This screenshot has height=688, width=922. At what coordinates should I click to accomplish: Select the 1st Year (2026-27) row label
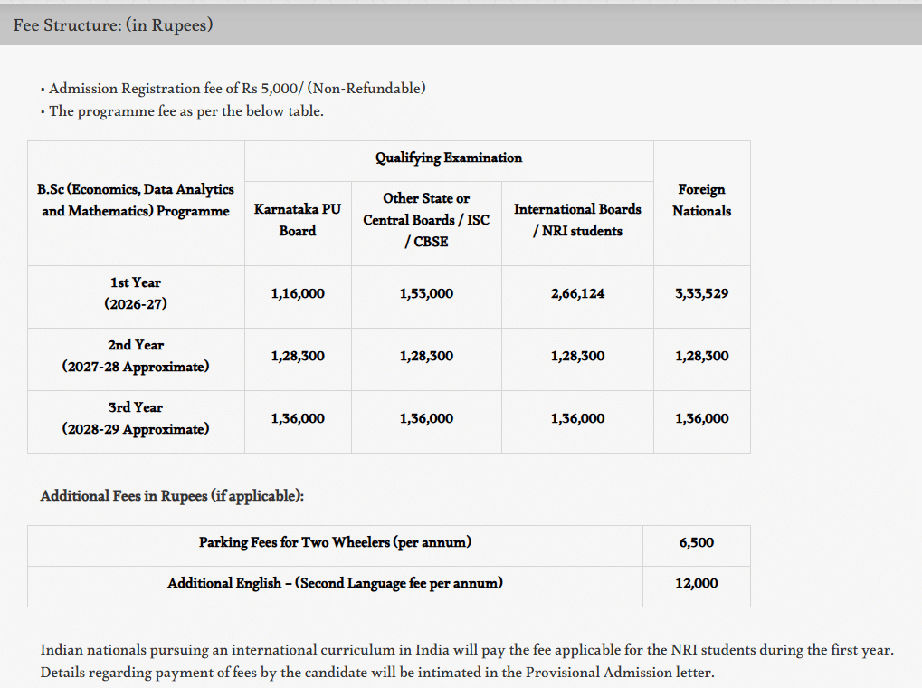(x=136, y=293)
